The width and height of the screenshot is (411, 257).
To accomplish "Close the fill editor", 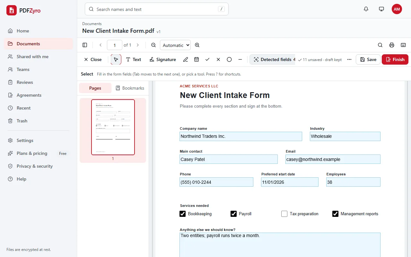I will (x=92, y=59).
